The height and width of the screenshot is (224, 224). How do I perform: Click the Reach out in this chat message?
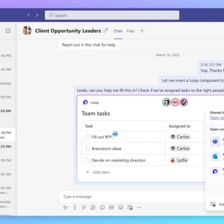coord(89,45)
